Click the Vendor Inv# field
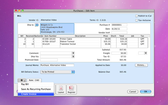This screenshot has height=105, width=168. tap(119, 32)
